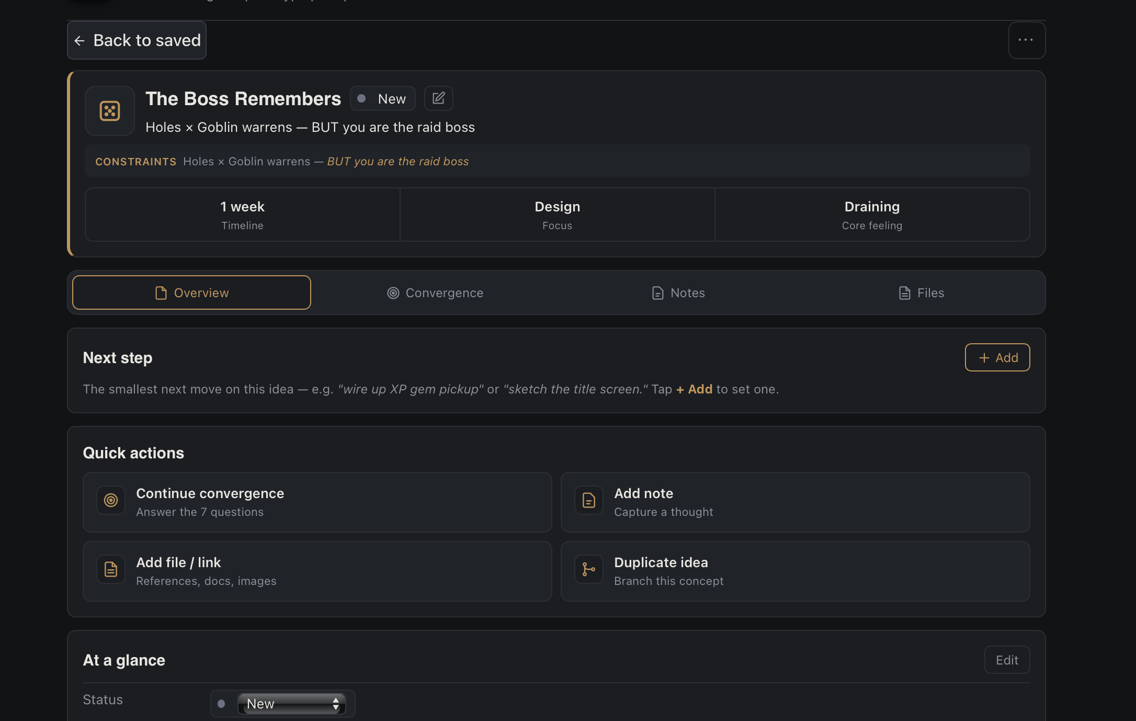Viewport: 1136px width, 721px height.
Task: Click the branch icon in the Duplicate idea card
Action: (x=589, y=569)
